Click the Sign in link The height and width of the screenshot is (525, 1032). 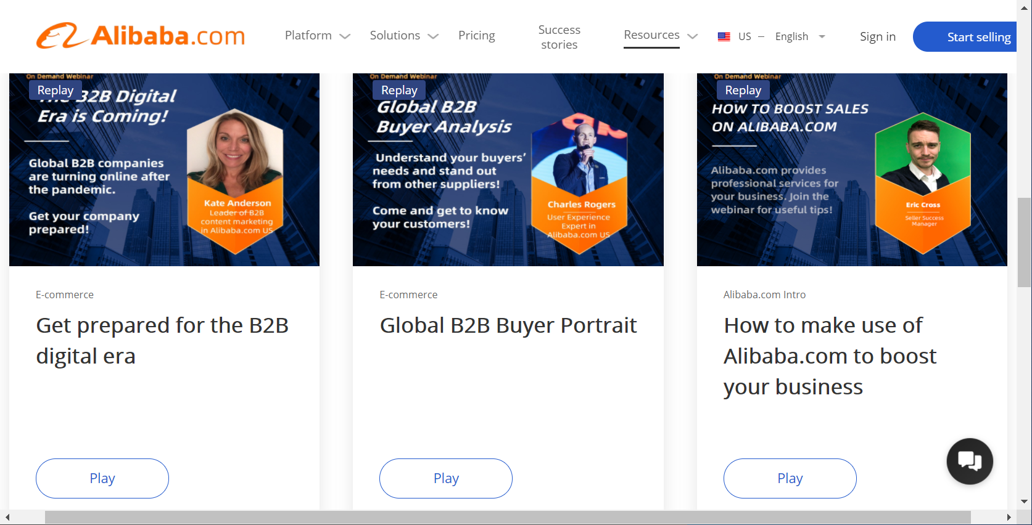pyautogui.click(x=878, y=36)
